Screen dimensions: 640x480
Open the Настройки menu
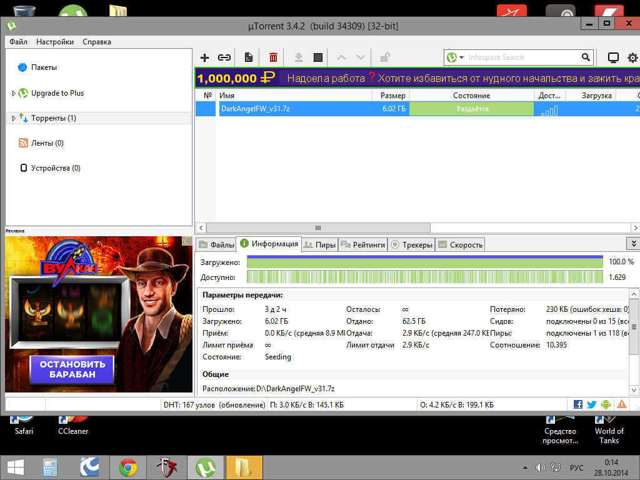[x=55, y=42]
